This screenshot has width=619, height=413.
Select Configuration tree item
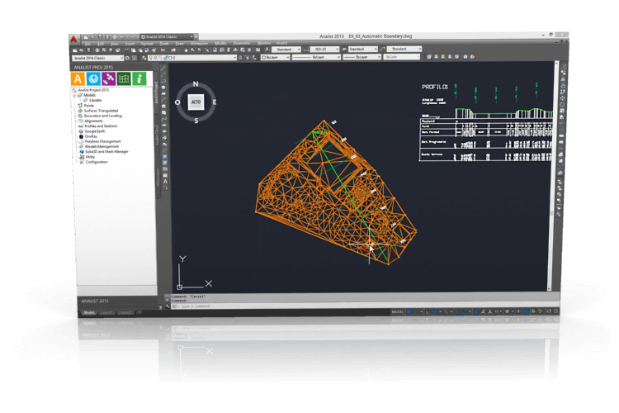point(97,162)
